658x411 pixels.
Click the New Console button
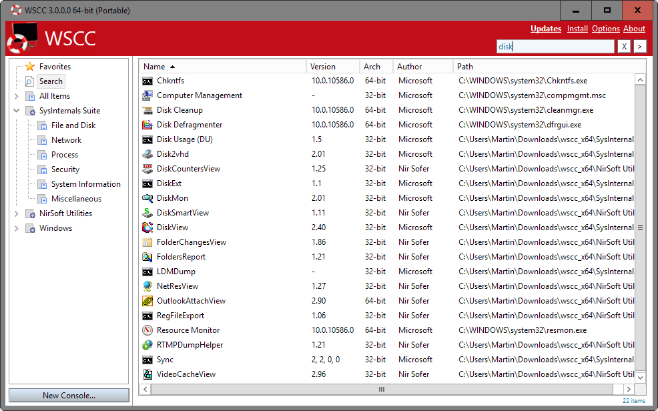point(69,396)
